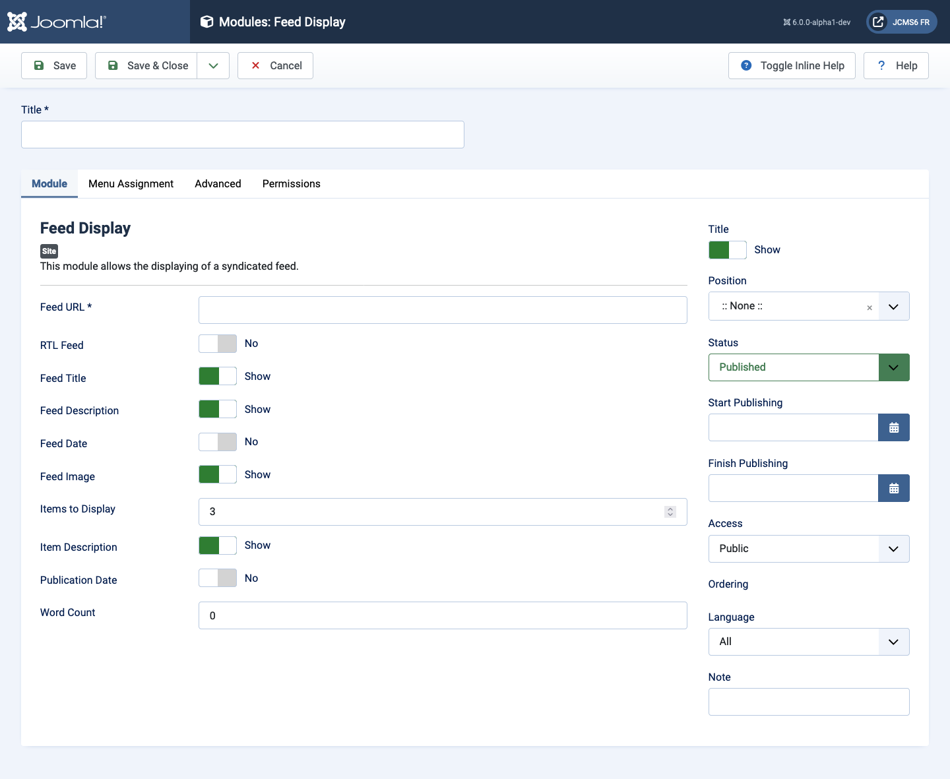
Task: Open the Menu Assignment tab
Action: pos(131,183)
